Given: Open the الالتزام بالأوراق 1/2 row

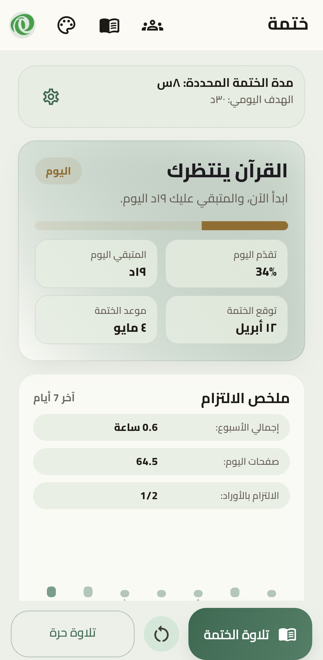Looking at the screenshot, I should 161,496.
